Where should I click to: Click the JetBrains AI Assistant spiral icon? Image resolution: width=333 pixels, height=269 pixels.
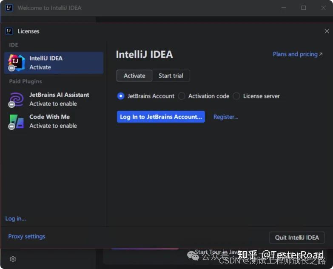(x=16, y=99)
